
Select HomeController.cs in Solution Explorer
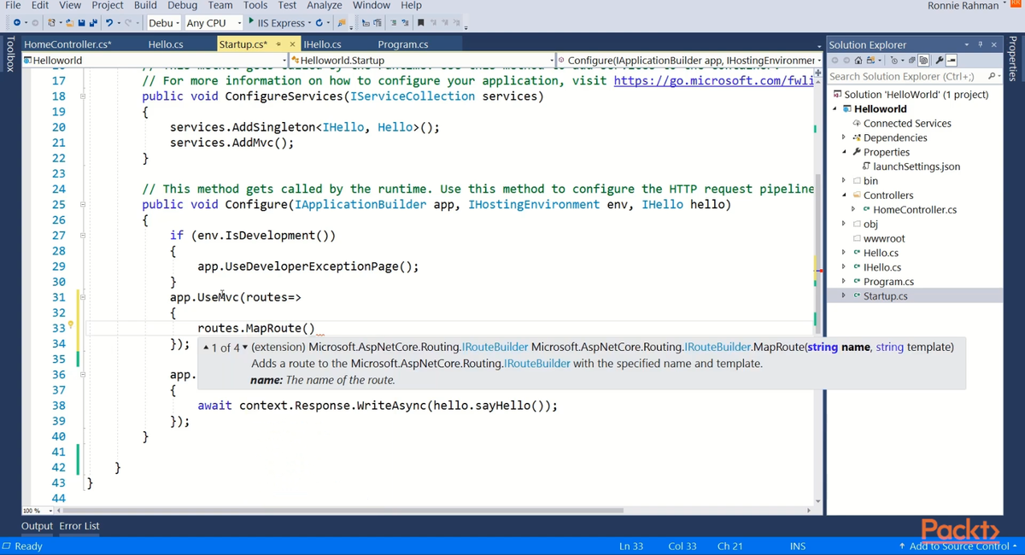tap(914, 209)
